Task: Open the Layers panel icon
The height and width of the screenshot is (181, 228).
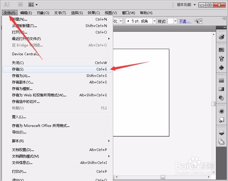Action: [x=221, y=133]
